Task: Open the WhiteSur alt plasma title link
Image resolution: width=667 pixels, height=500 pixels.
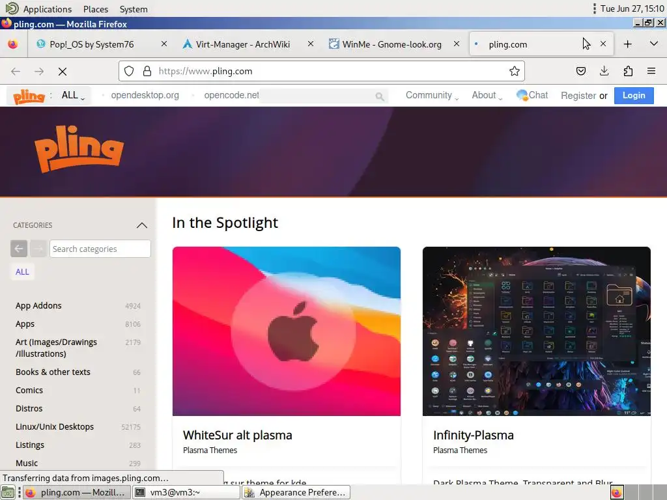Action: pos(237,436)
